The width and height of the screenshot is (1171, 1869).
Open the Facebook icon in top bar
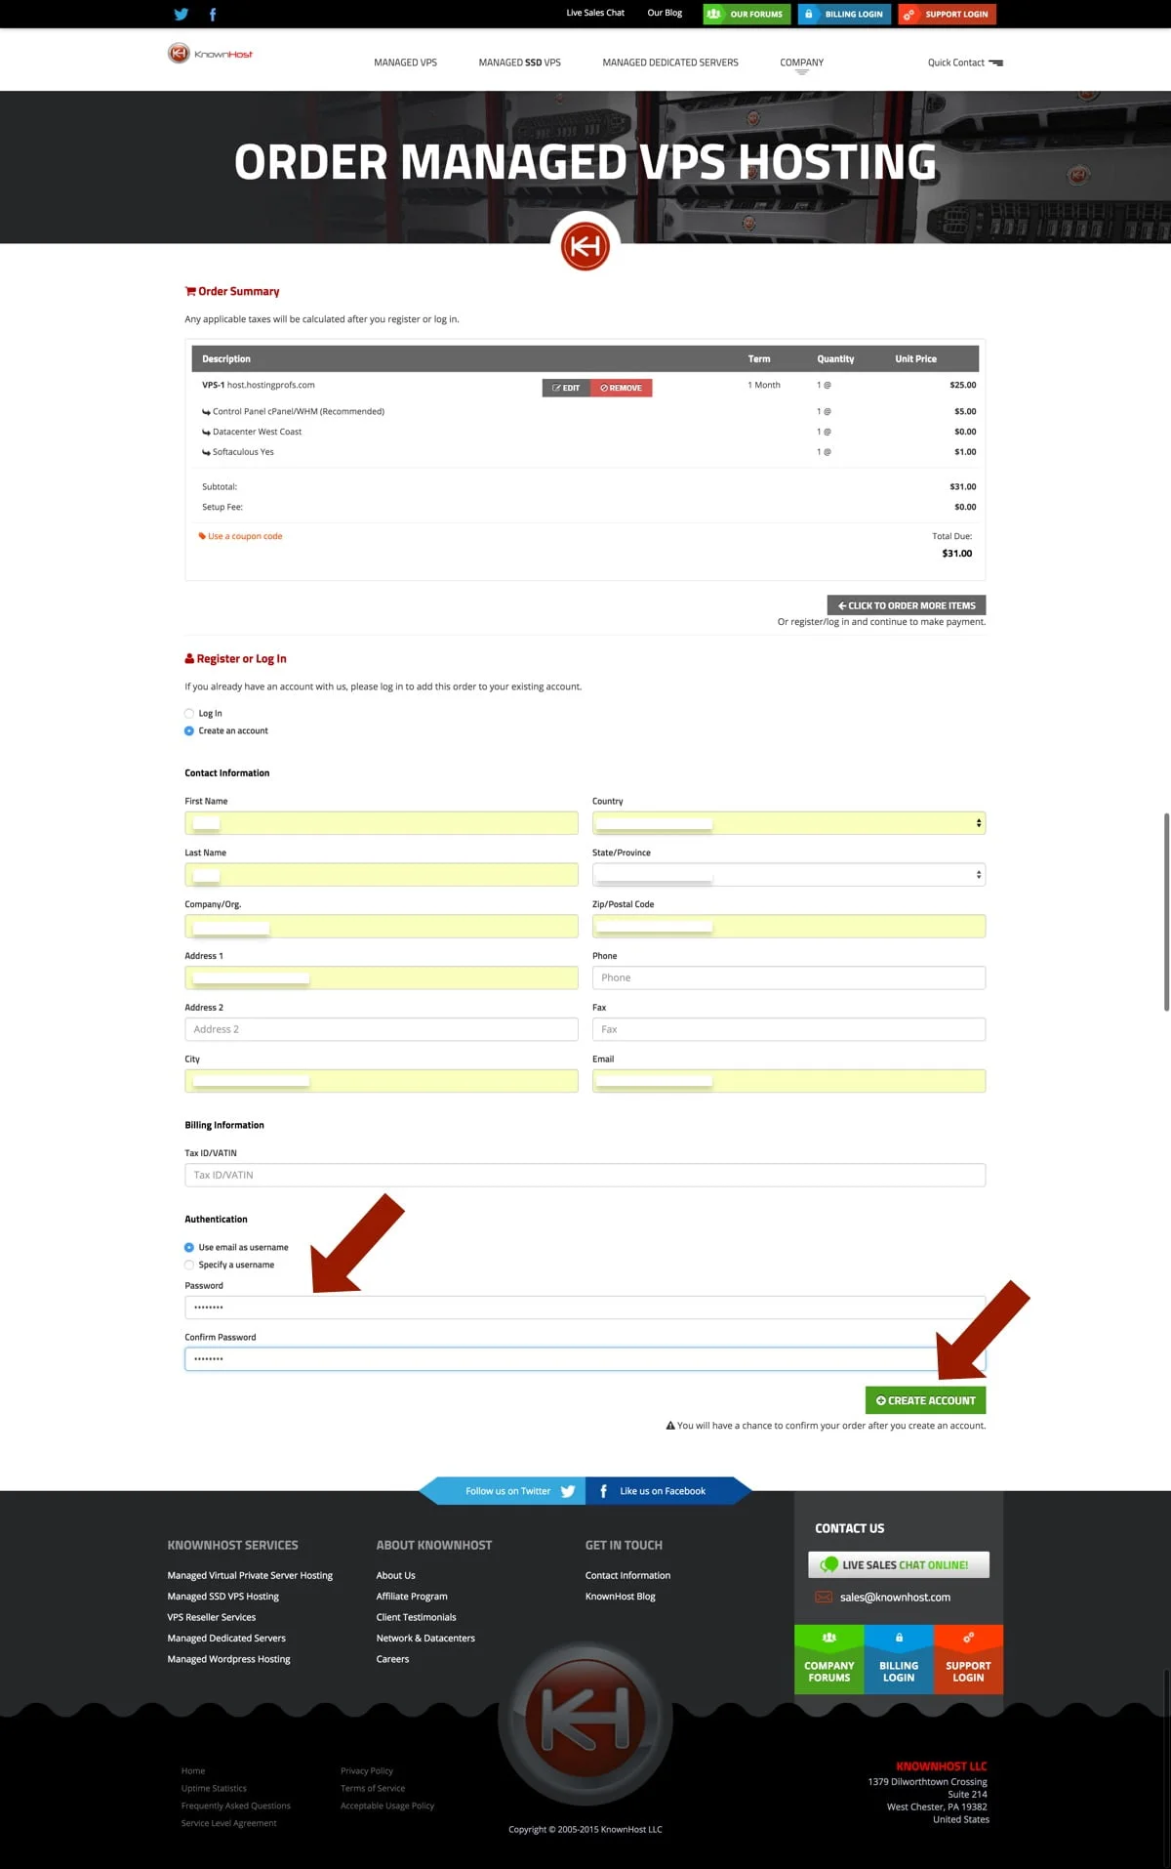pos(213,14)
